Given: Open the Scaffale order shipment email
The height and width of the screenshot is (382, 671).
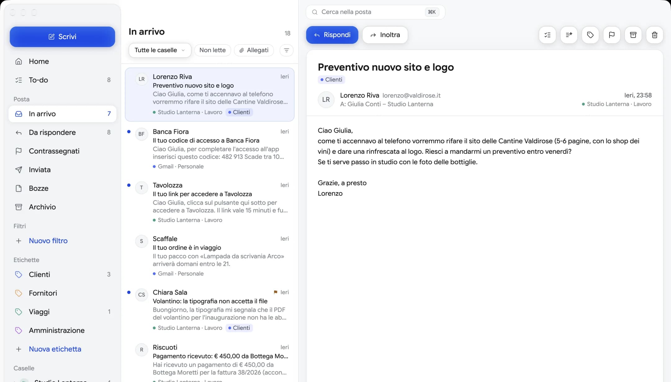Looking at the screenshot, I should (210, 256).
